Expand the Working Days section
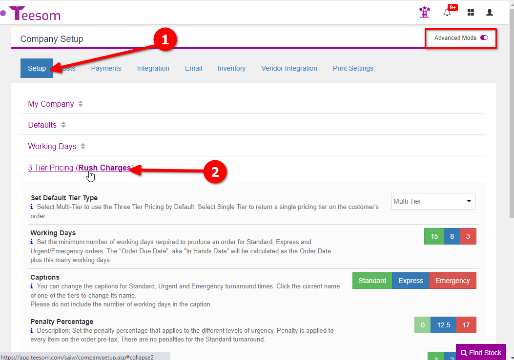514x360 pixels. coord(57,146)
